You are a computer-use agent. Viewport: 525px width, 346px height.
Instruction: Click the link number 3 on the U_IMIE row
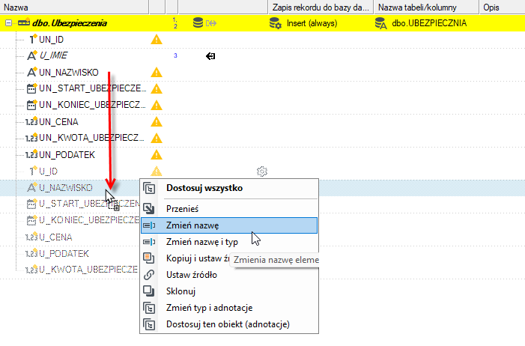coord(175,55)
